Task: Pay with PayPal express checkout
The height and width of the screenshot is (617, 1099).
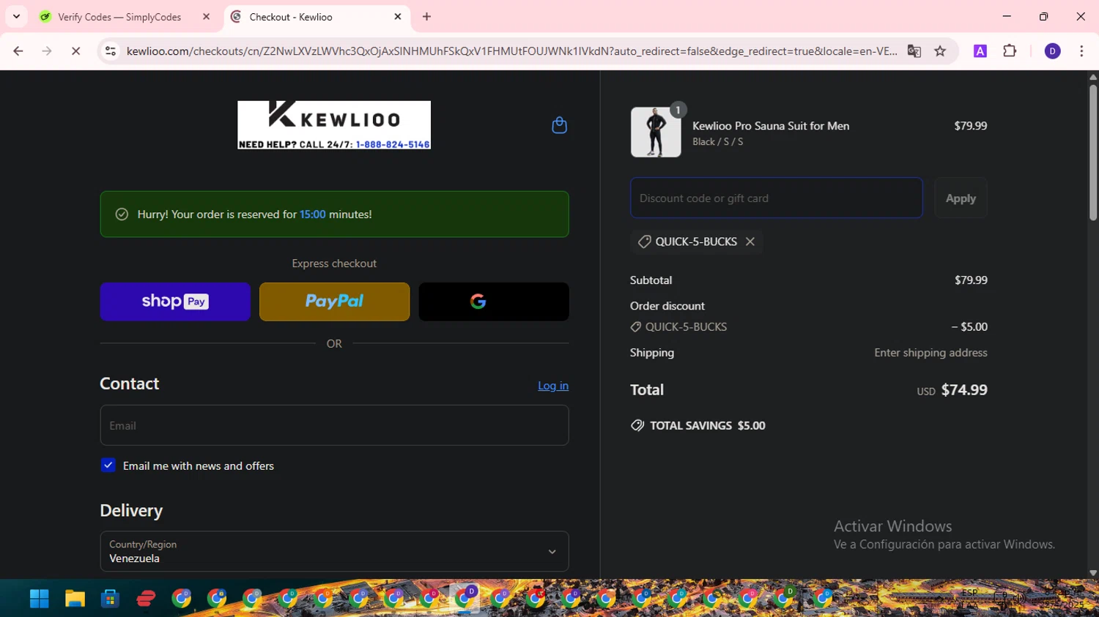Action: click(334, 302)
